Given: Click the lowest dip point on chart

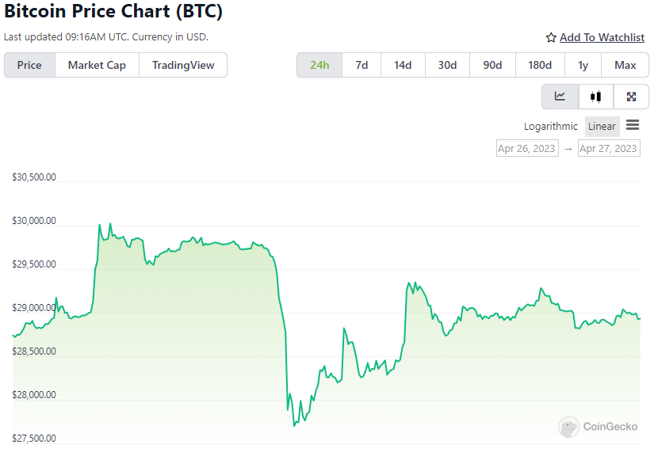Looking at the screenshot, I should pos(294,425).
